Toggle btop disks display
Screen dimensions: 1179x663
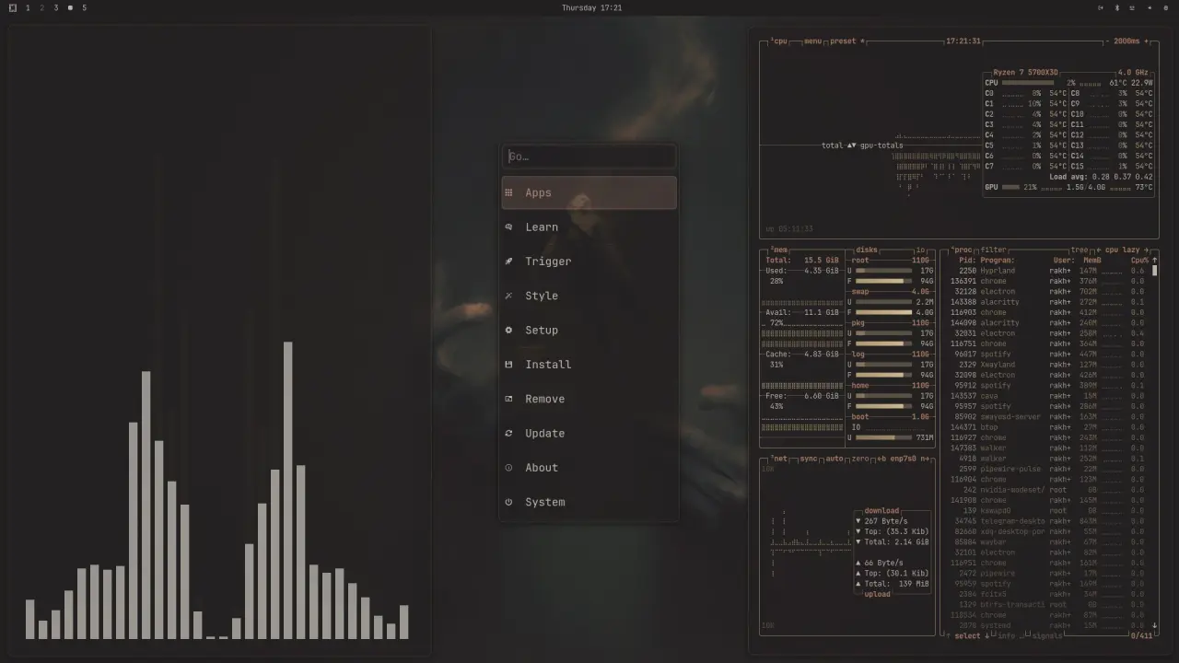(867, 250)
